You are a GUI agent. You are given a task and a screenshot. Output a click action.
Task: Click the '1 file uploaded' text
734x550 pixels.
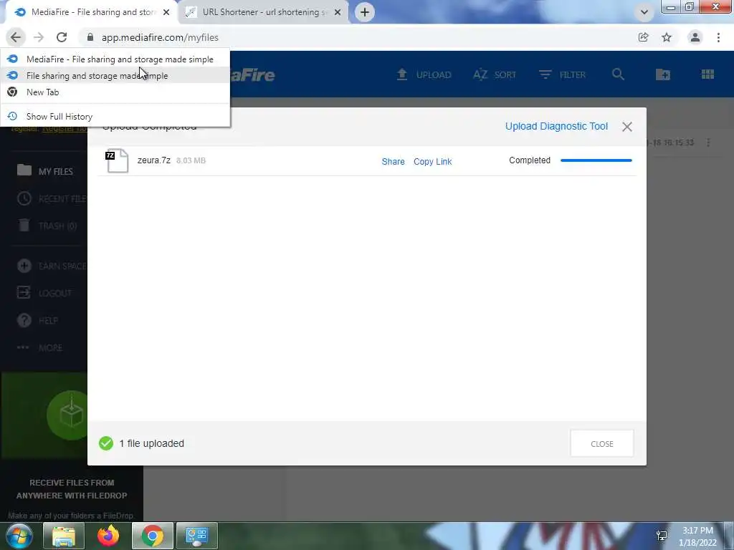(x=152, y=443)
